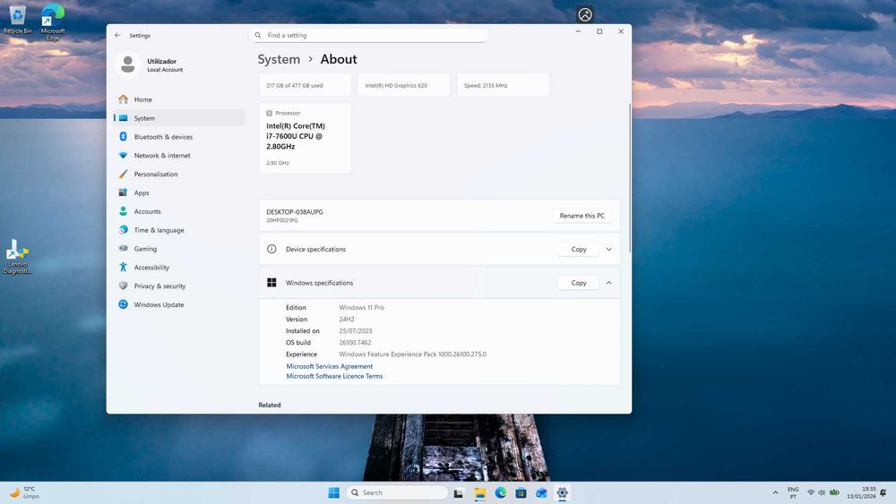
Task: Open Lenovo Diagnostics desktop shortcut
Action: tap(16, 257)
